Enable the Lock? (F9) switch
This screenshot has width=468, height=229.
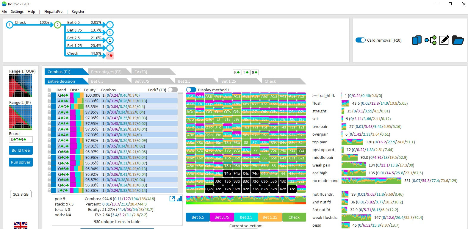click(x=173, y=90)
